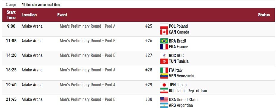
Task: Click the Brazil flag icon
Action: point(164,41)
